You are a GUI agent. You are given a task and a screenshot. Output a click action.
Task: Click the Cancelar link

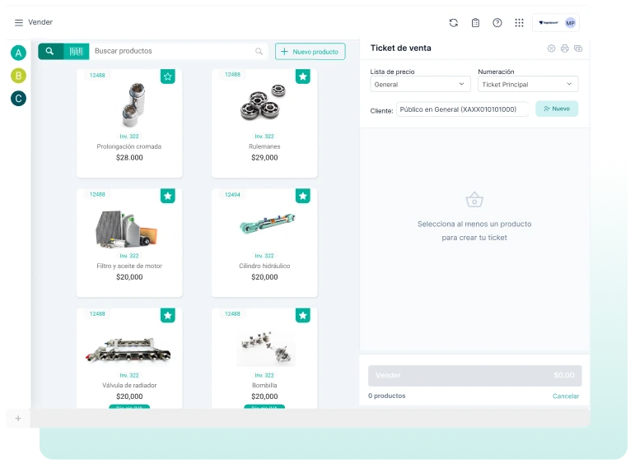(x=566, y=396)
